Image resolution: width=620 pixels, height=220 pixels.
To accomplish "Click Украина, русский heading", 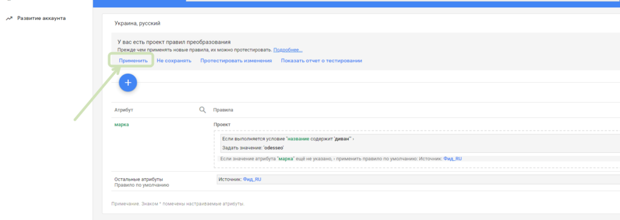I will [x=137, y=24].
